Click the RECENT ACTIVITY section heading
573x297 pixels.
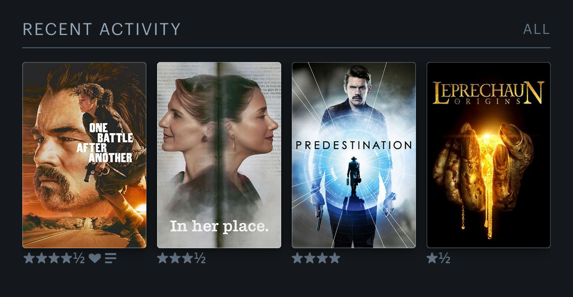coord(101,29)
